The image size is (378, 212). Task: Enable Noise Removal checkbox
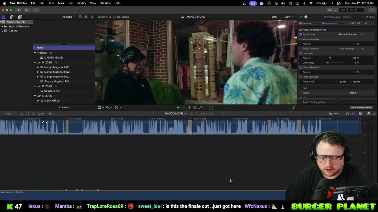[301, 67]
